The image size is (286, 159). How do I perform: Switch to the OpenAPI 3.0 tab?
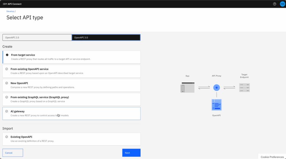pos(106,38)
